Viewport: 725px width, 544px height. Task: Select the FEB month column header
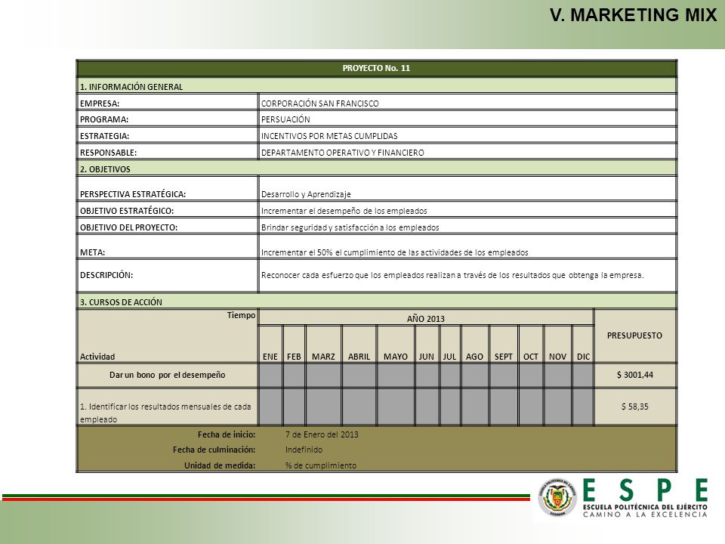294,345
